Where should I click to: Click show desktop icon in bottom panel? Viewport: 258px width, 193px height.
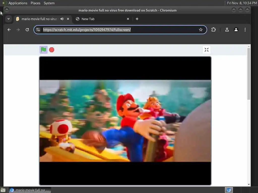[x=3, y=190]
